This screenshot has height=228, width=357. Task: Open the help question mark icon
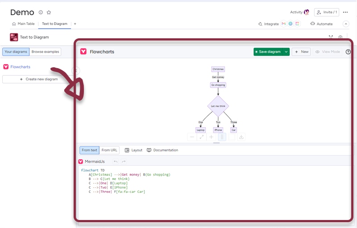pos(348,52)
